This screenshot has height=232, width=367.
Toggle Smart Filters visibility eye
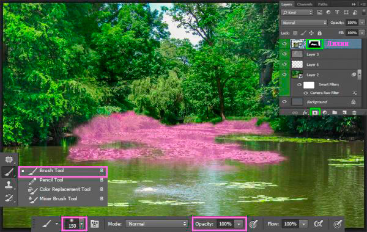pos(299,85)
